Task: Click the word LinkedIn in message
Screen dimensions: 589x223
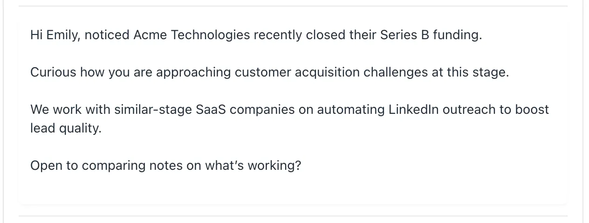Action: (413, 110)
